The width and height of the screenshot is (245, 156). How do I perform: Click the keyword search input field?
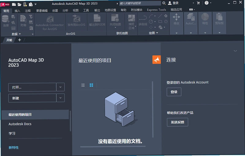point(140,3)
